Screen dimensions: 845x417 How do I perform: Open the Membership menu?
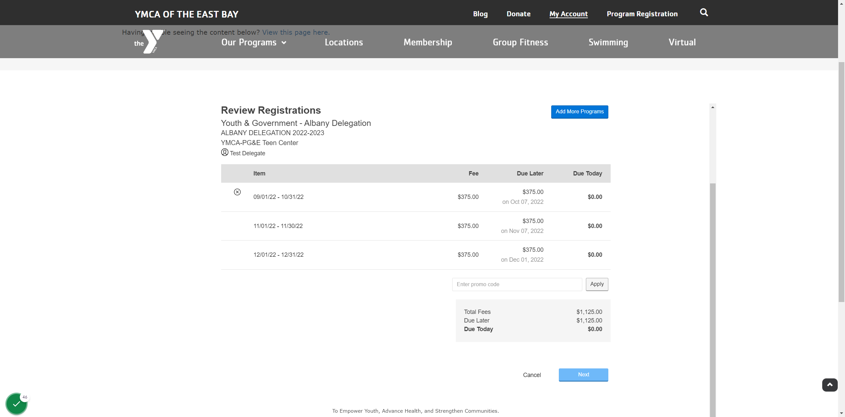point(428,42)
